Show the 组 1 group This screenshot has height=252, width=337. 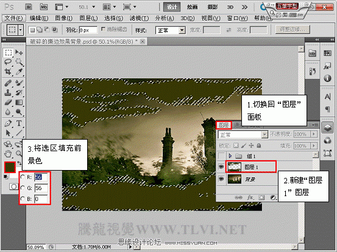coord(221,155)
